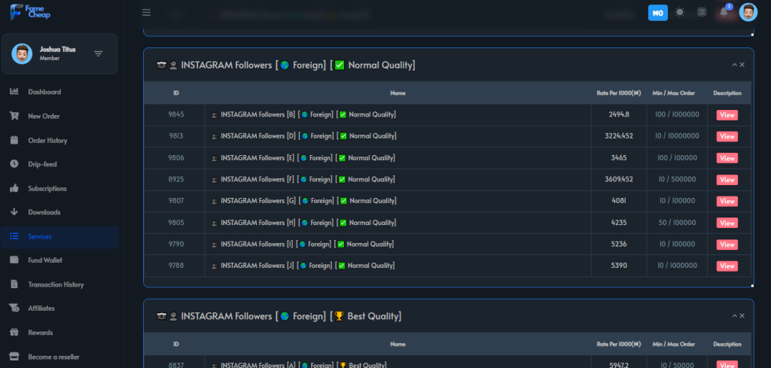The image size is (771, 368).
Task: Collapse the Best Quality followers panel
Action: (x=735, y=316)
